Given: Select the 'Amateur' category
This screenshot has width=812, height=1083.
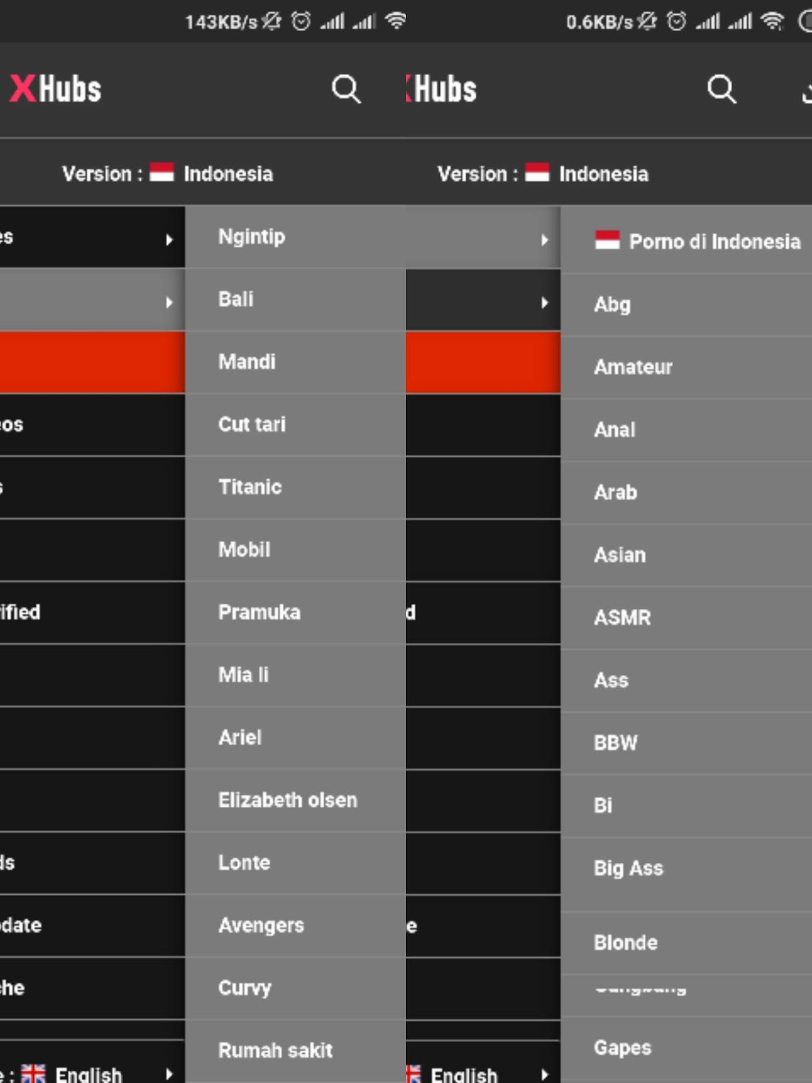Looking at the screenshot, I should coord(686,367).
